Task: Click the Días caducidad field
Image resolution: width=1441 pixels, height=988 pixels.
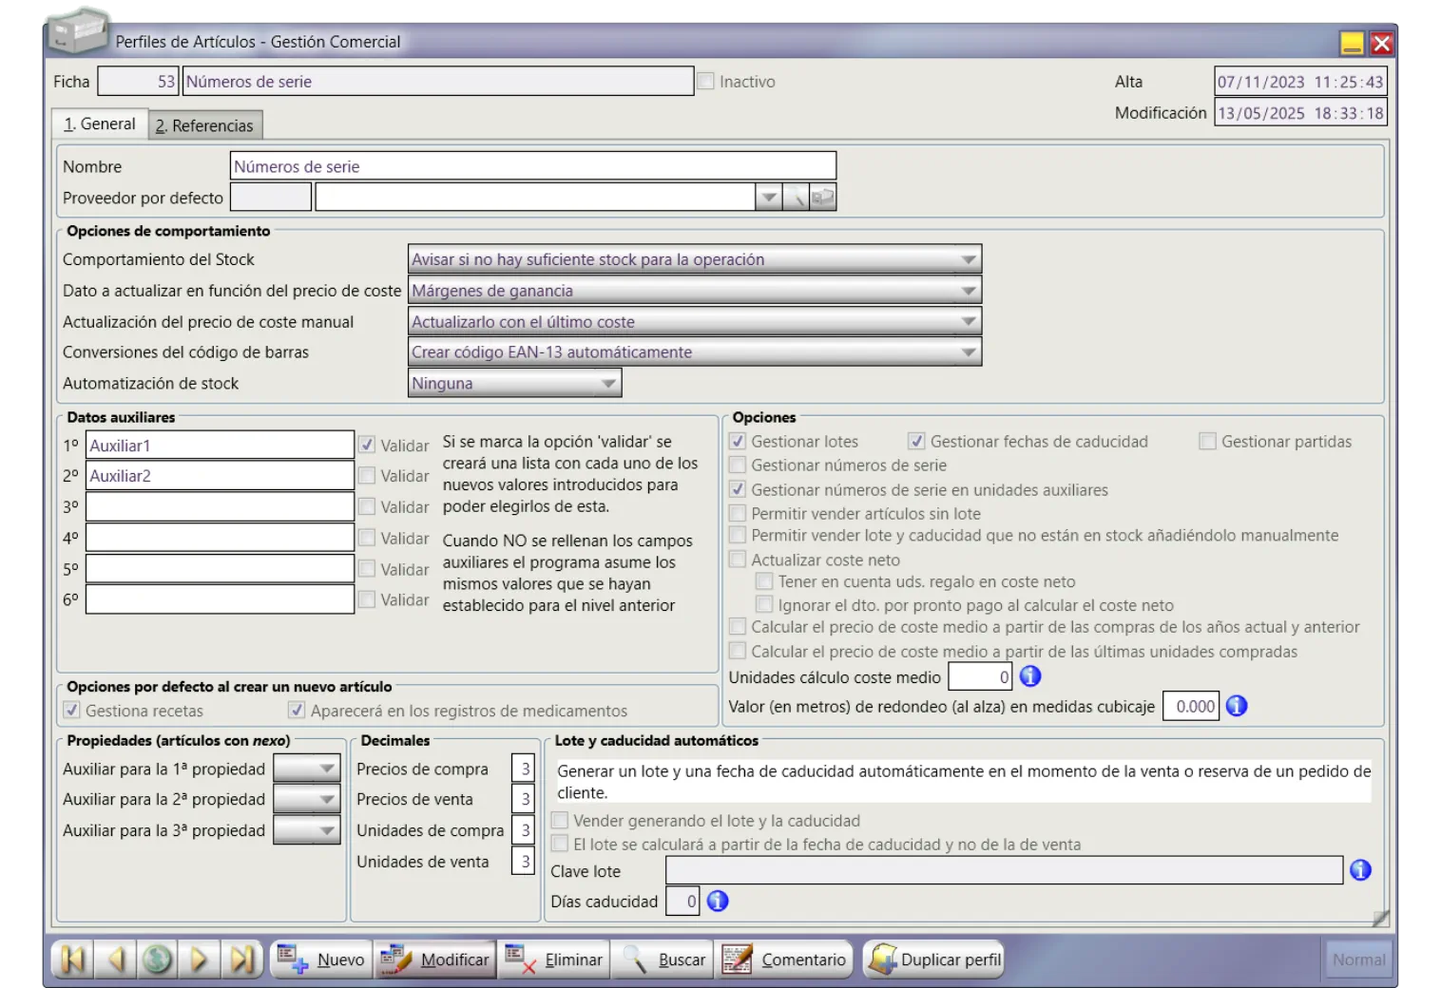Action: (682, 901)
